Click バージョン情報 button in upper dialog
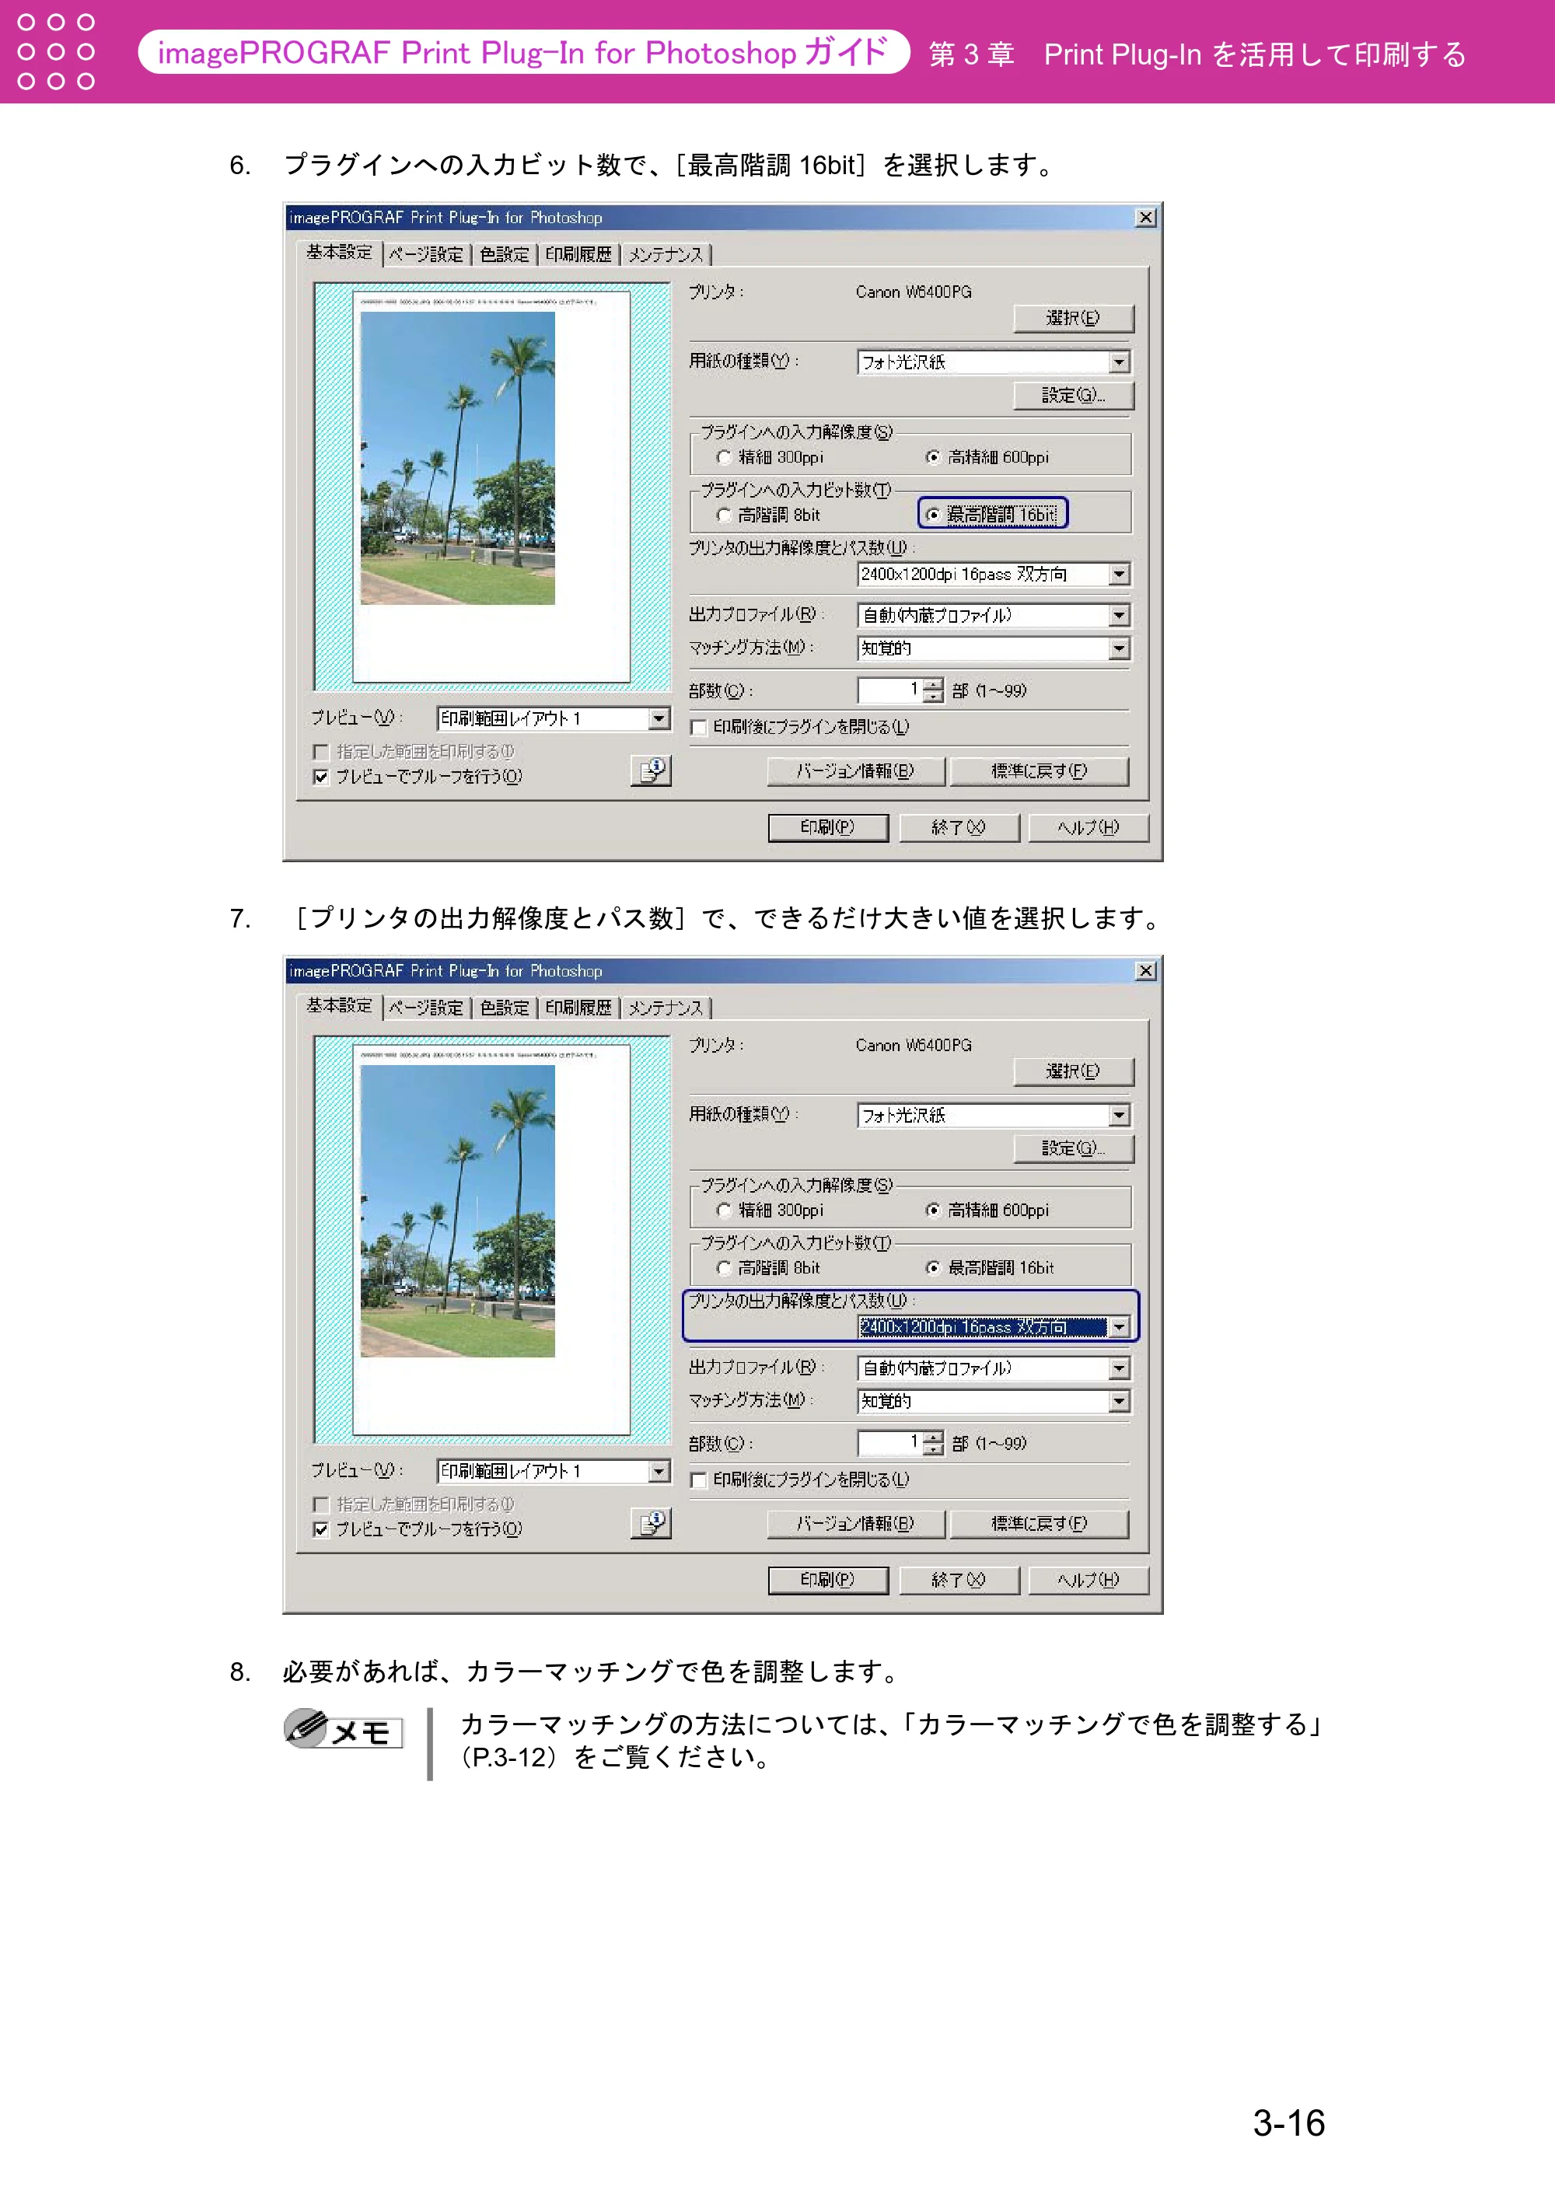 coord(855,770)
